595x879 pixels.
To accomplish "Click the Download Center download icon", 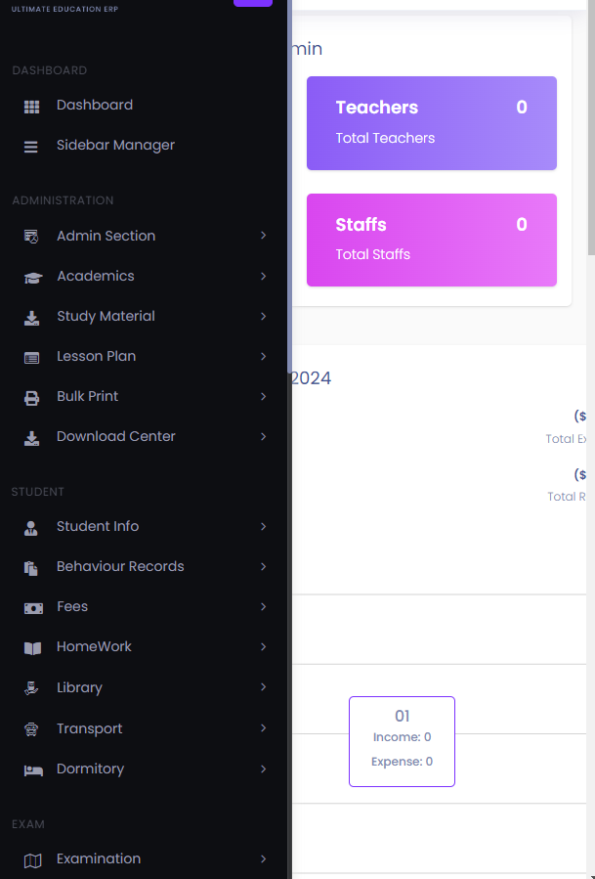I will pos(31,437).
